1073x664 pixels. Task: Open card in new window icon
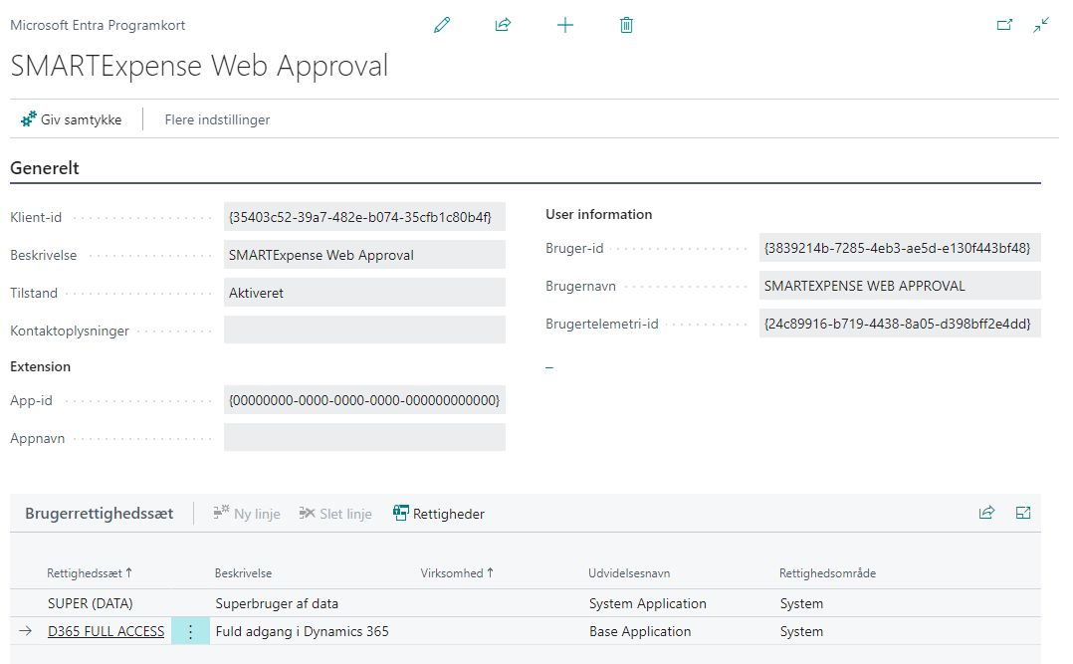click(x=1004, y=25)
